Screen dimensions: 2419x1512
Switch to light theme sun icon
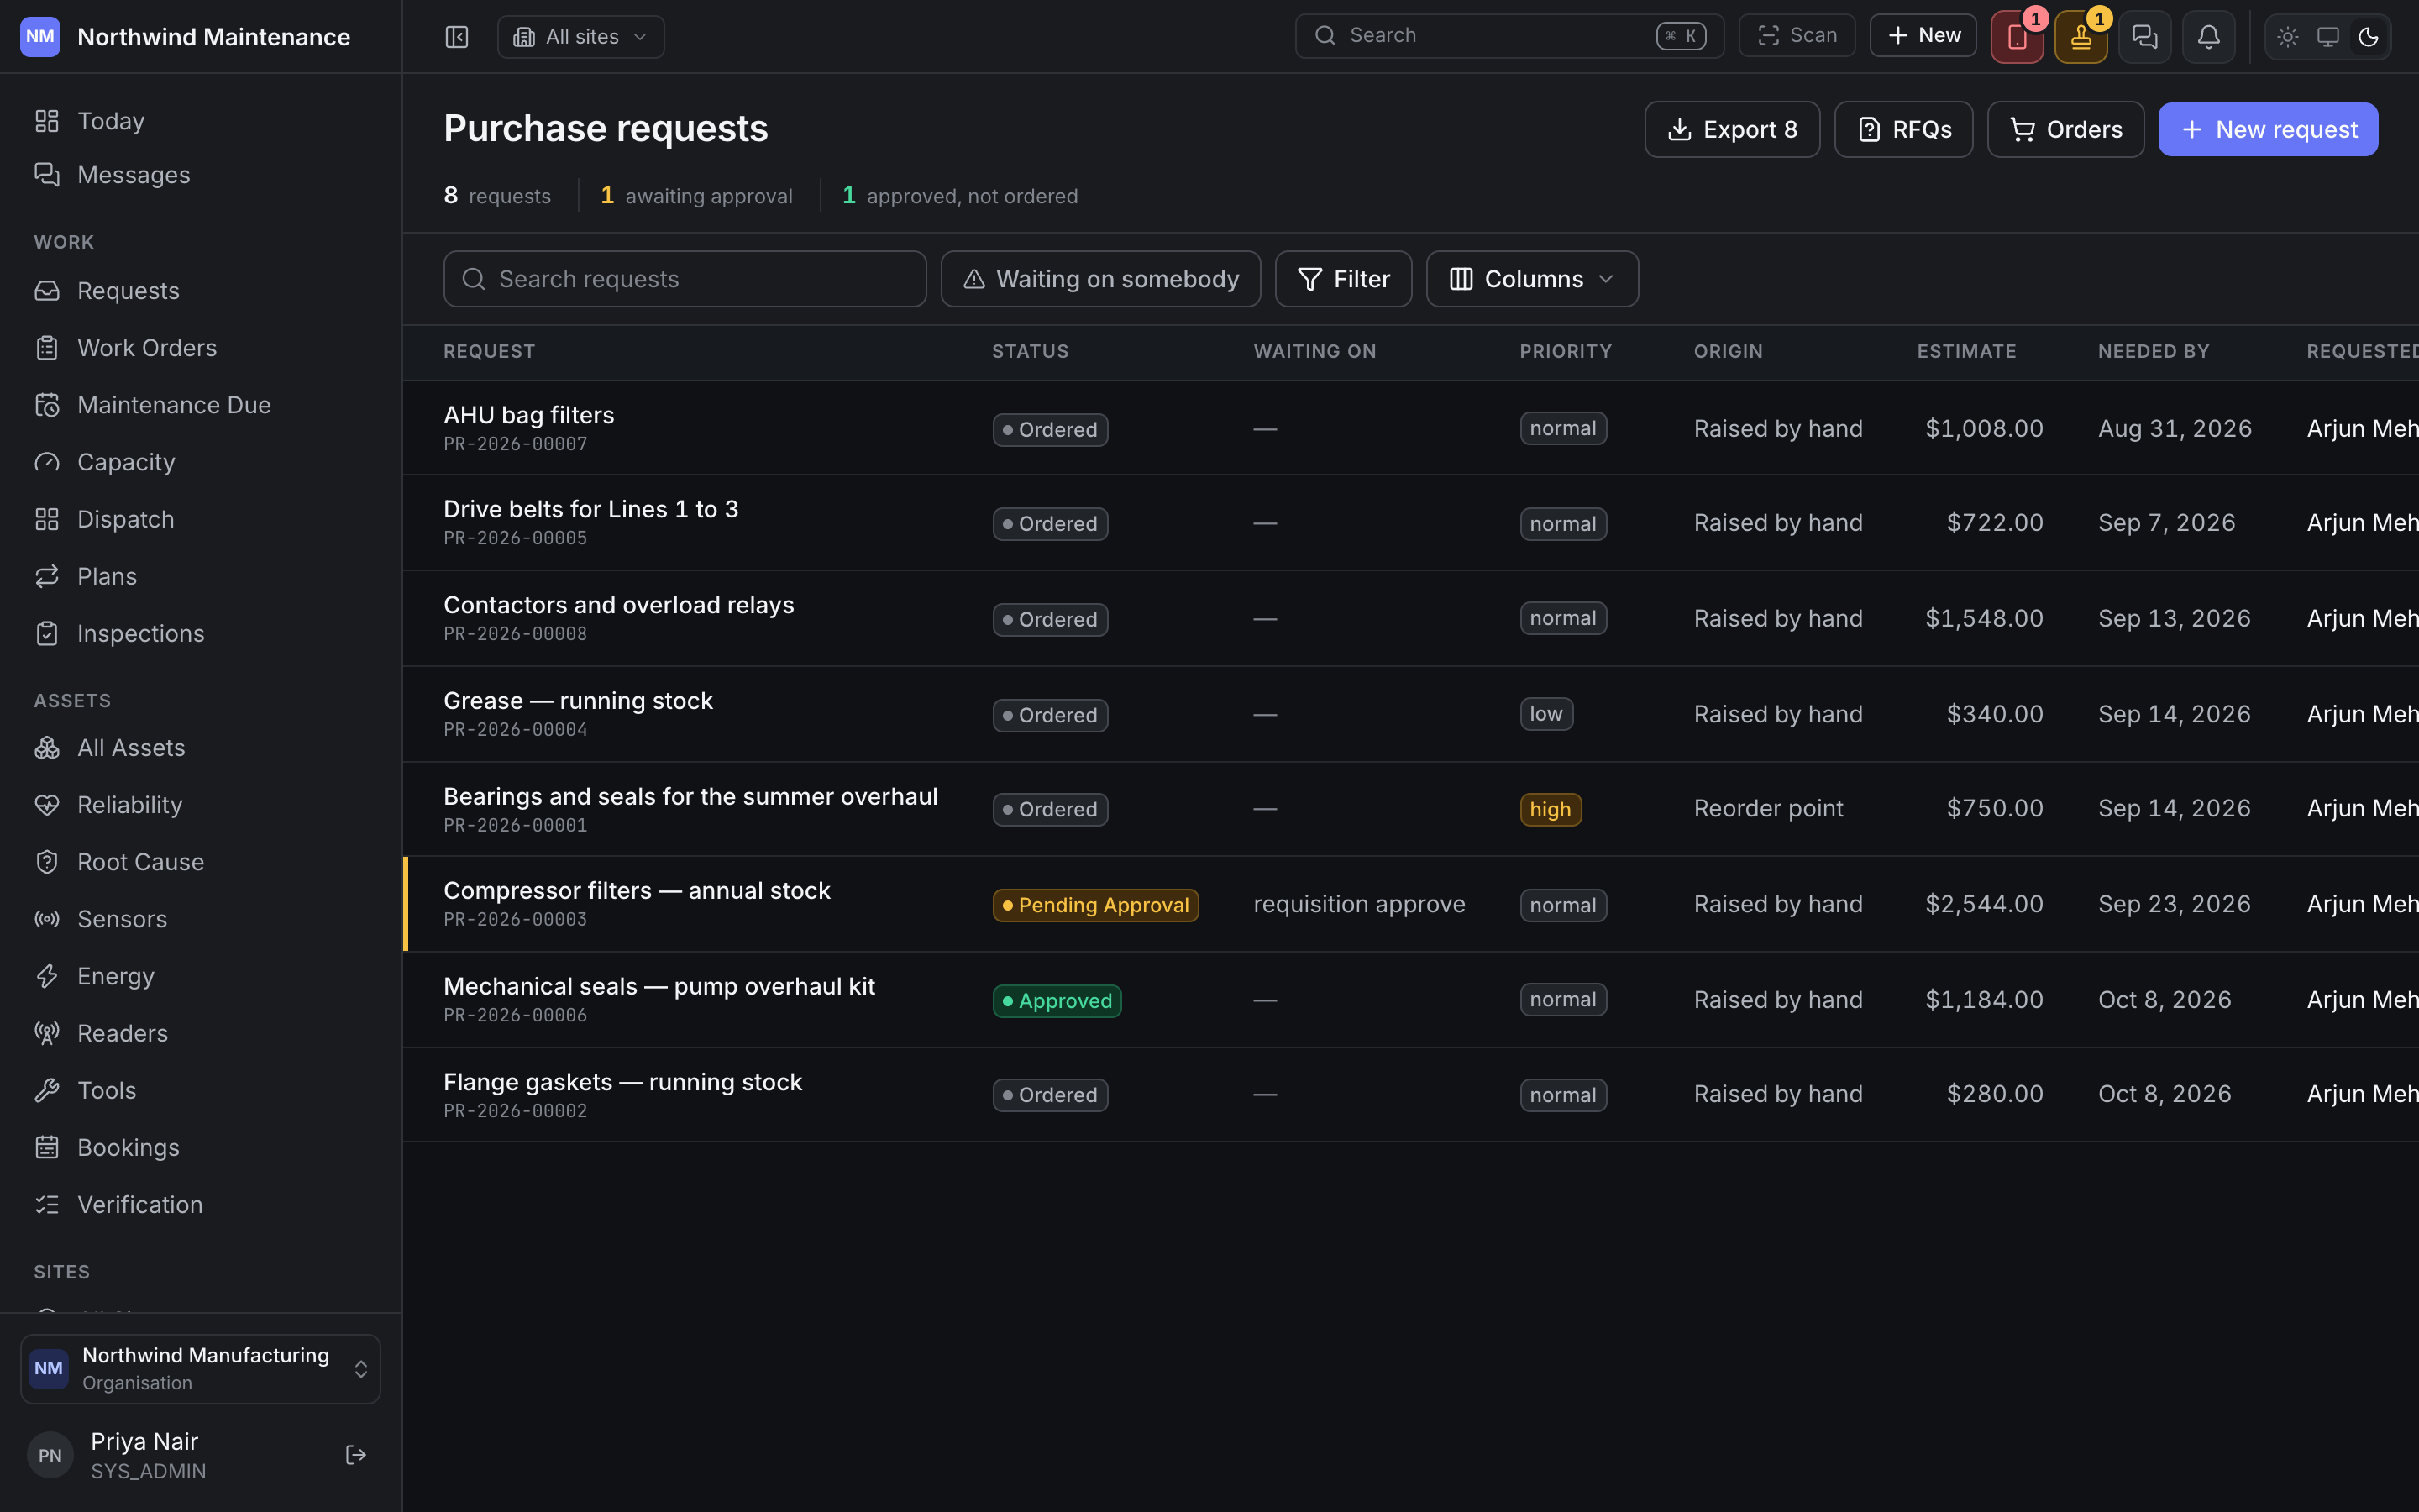tap(2288, 37)
